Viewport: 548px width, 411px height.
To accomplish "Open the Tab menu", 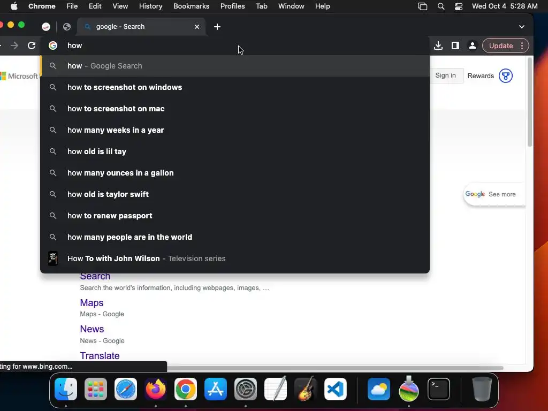I will [261, 6].
